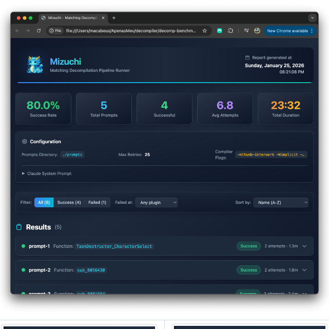Click the New Chrome available button
The image size is (329, 329).
(x=287, y=31)
